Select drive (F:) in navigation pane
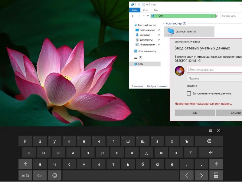242x182 pixels. 138,58
